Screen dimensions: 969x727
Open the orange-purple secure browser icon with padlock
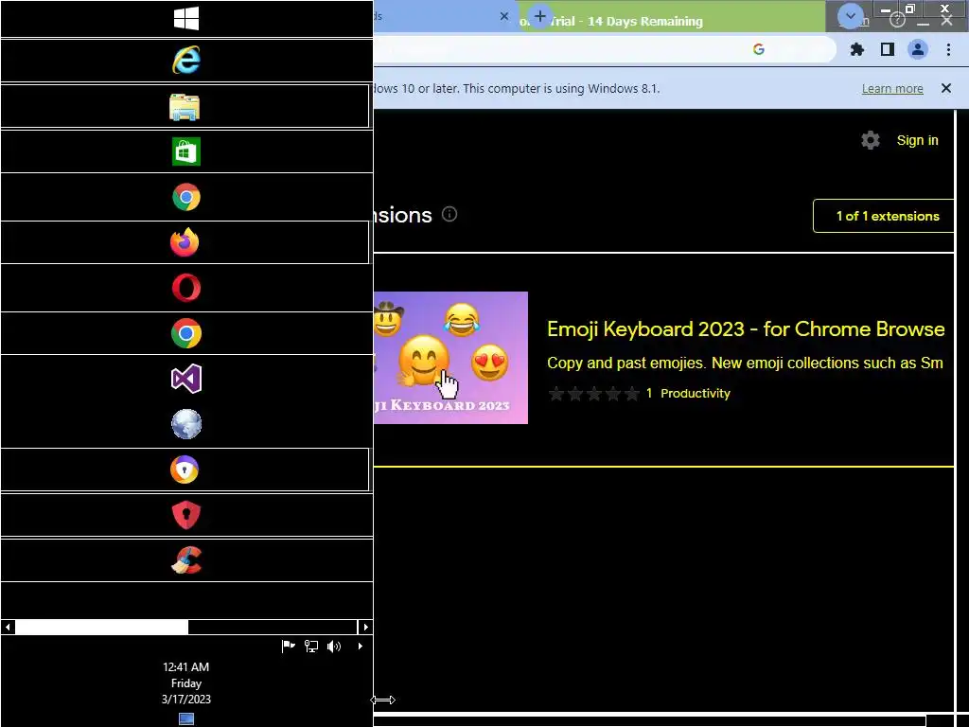(x=185, y=470)
